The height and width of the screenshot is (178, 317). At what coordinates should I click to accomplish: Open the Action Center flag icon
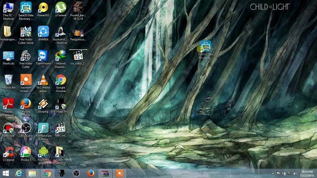click(278, 174)
